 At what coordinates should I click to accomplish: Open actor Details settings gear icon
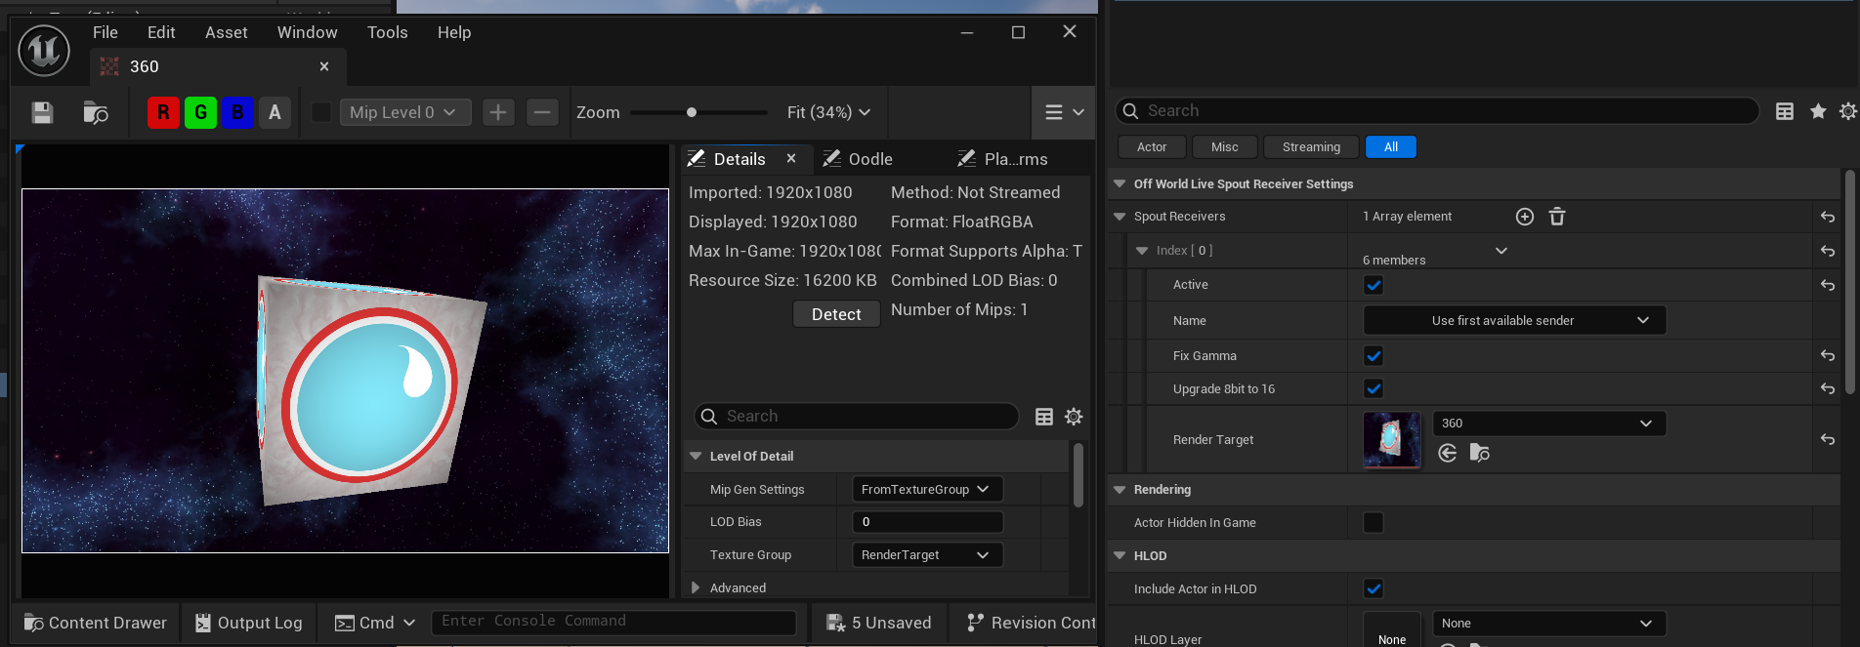pos(1848,111)
